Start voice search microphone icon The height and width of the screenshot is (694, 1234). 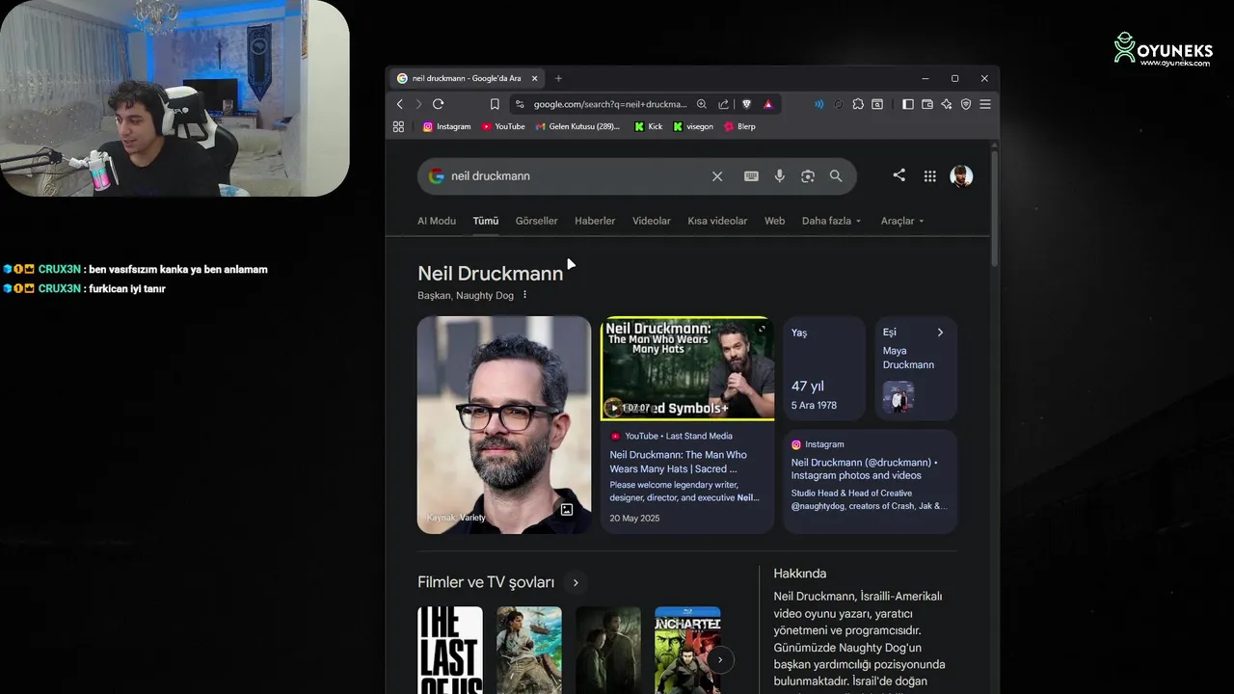[779, 176]
